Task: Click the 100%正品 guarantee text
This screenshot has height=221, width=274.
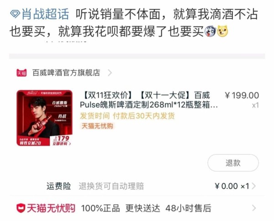Action: coord(100,208)
